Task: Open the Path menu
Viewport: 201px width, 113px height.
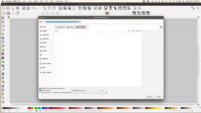Action: point(41,1)
